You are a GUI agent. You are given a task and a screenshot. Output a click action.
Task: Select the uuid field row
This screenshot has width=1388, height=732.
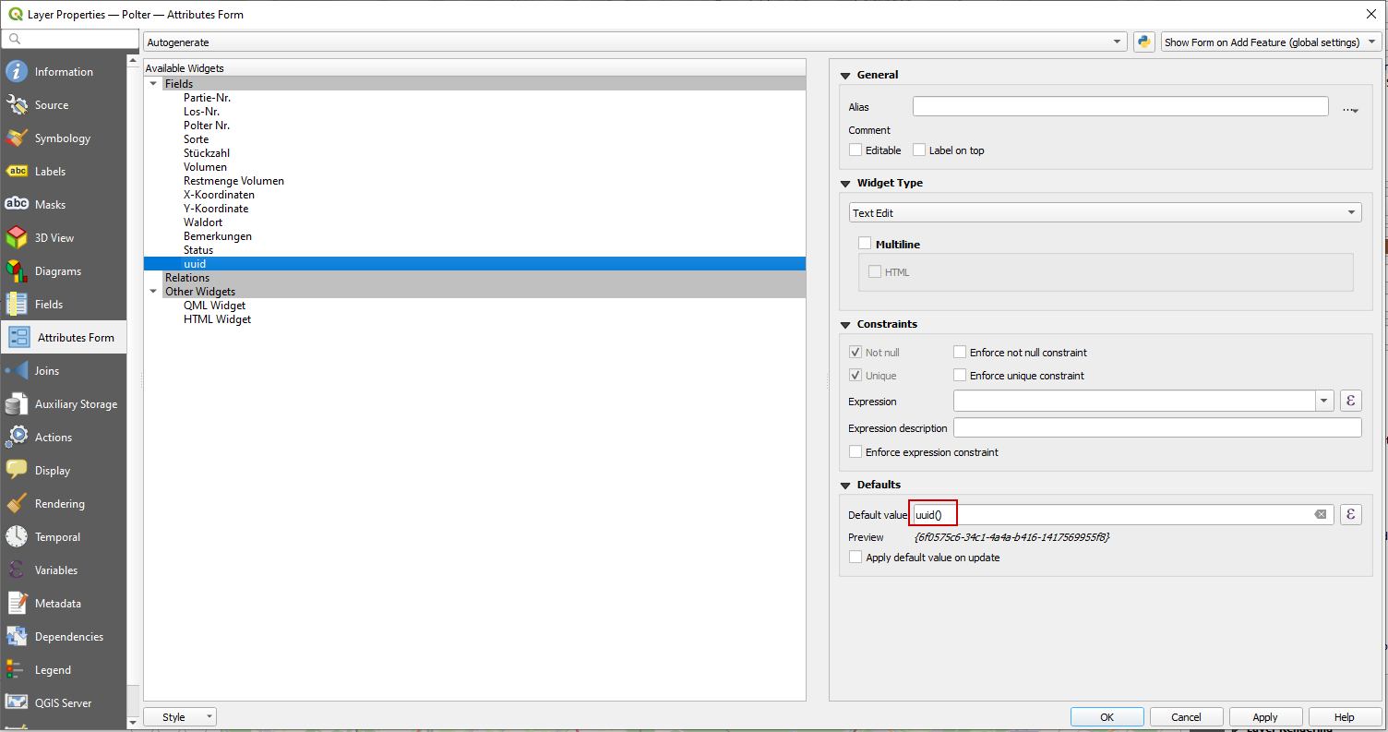[474, 264]
